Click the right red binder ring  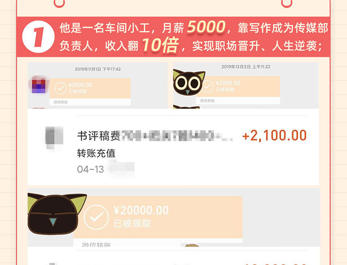287,3
